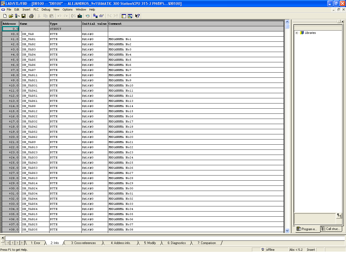Viewport: 346px width, 260px height.
Task: Close the overview pane
Action: click(342, 21)
